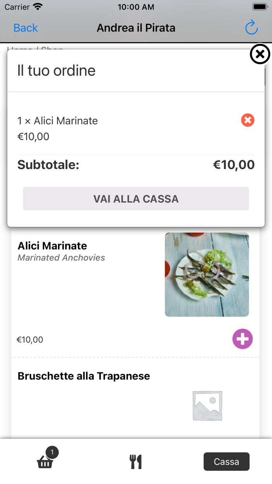Screen dimensions: 272x484
Task: Open the Bruschette alla Trapanese product title
Action: point(84,376)
